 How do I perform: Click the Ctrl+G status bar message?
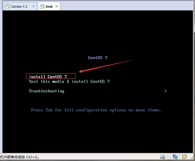click(20, 157)
